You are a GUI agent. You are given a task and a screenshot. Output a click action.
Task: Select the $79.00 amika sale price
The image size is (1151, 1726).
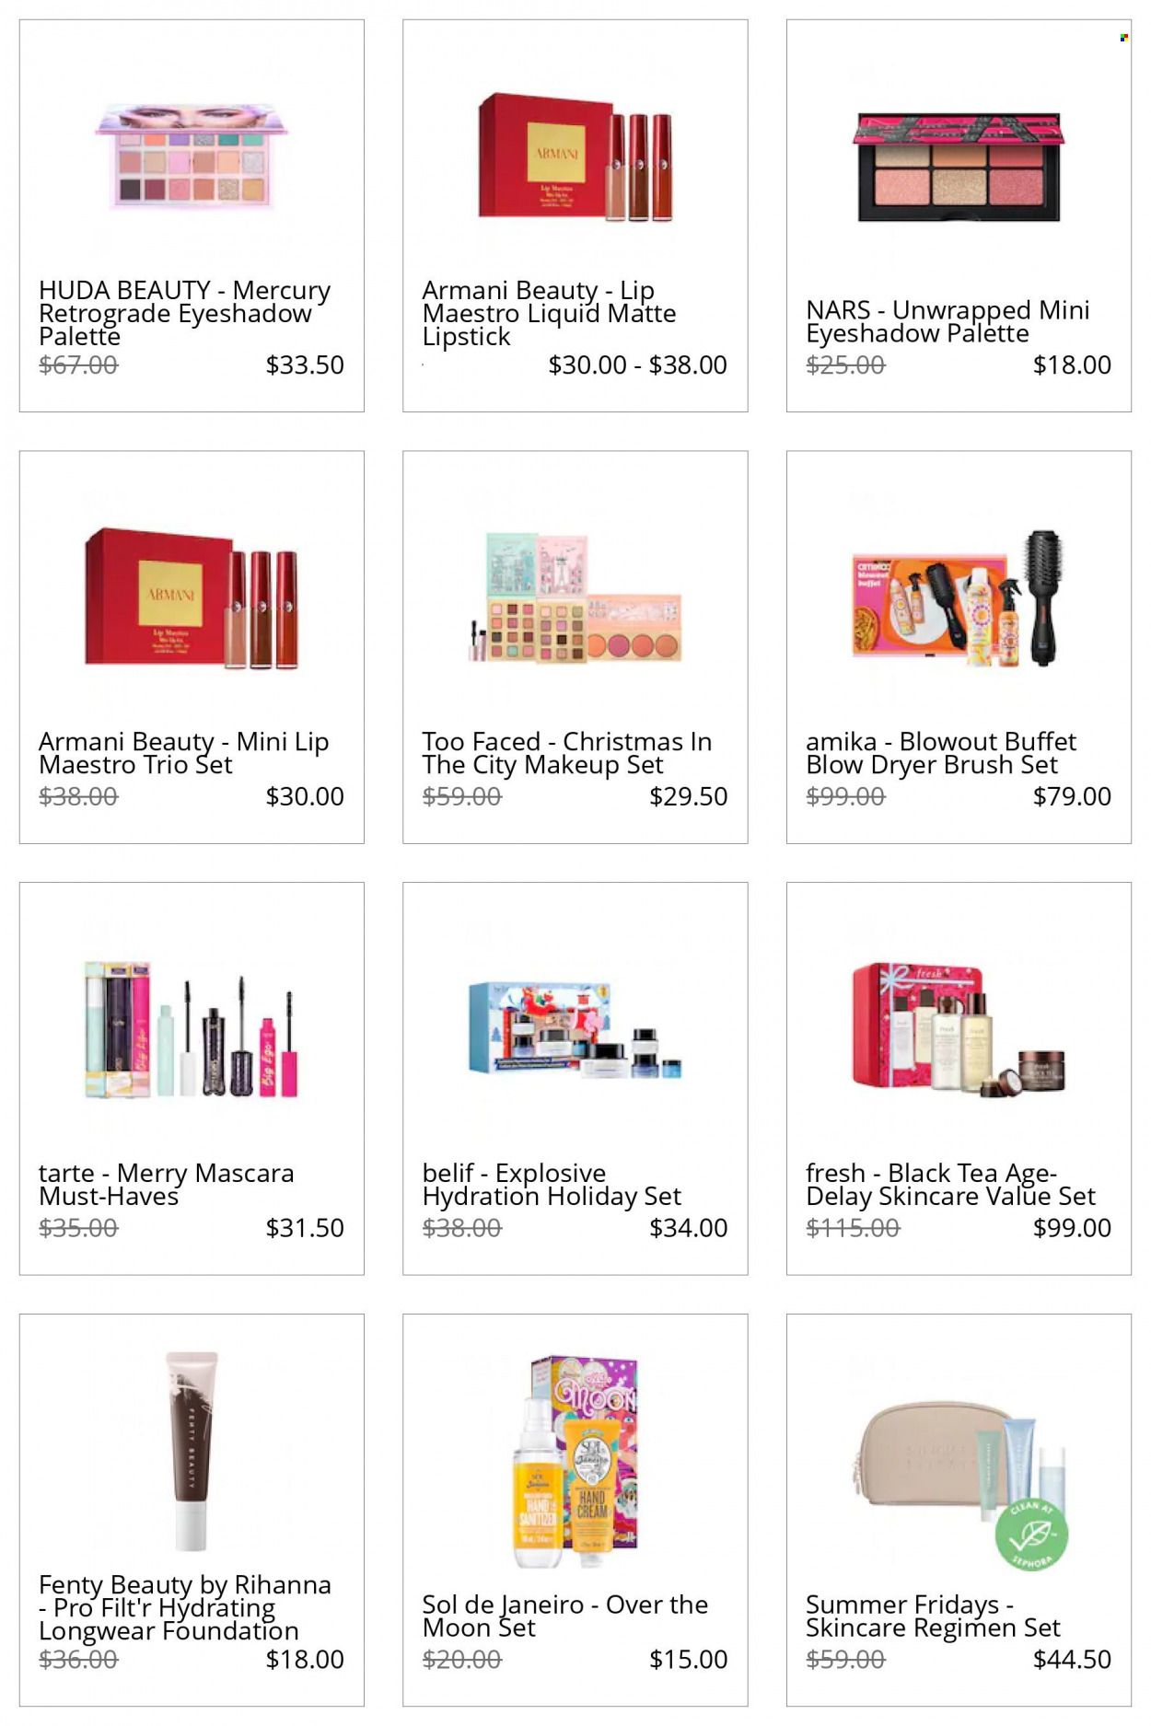click(x=1072, y=796)
